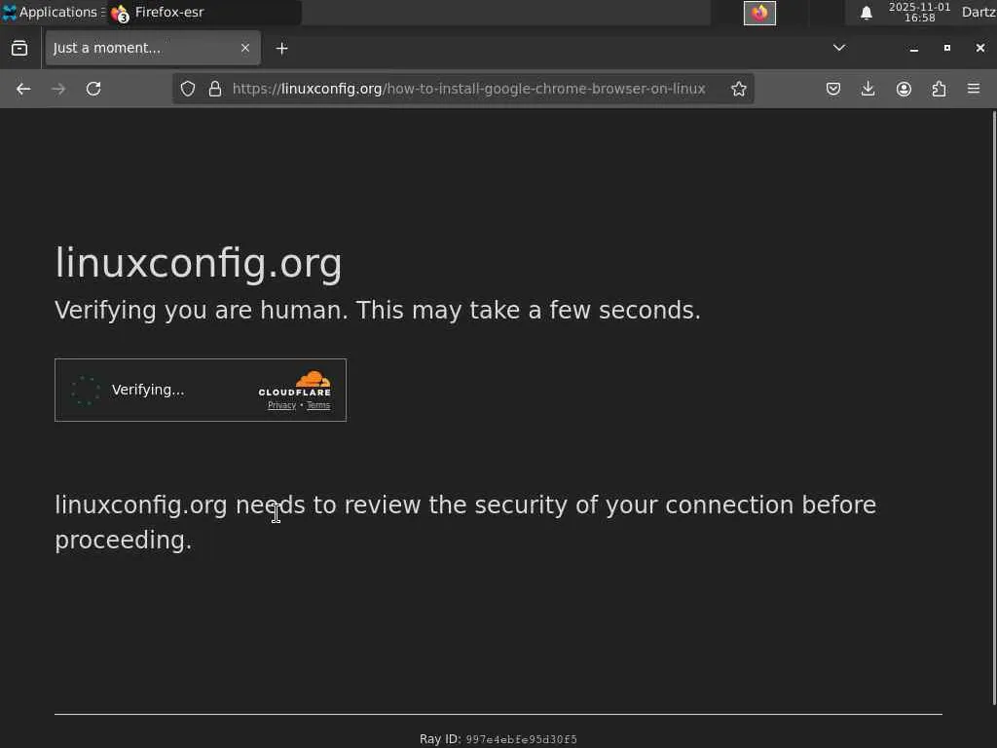Maximize the Firefox window
Image resolution: width=997 pixels, height=748 pixels.
pyautogui.click(x=946, y=49)
